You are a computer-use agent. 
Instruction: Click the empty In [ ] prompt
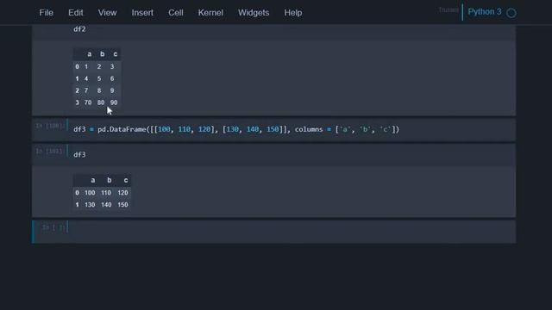53,227
